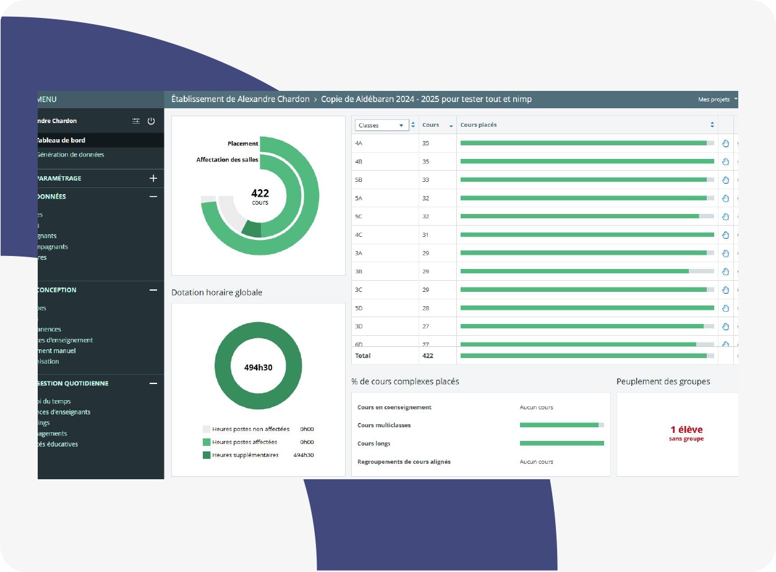
Task: Click the hand icon in row 5D
Action: pyautogui.click(x=726, y=308)
